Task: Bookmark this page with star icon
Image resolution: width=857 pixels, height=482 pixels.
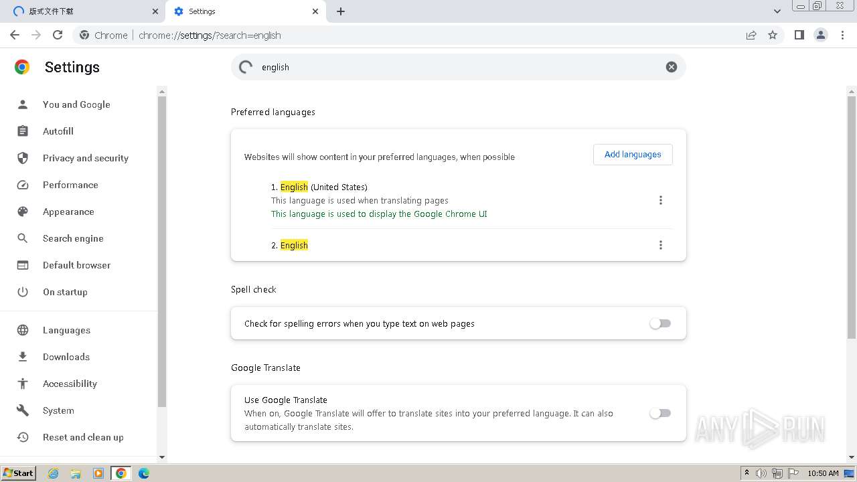Action: coord(773,35)
